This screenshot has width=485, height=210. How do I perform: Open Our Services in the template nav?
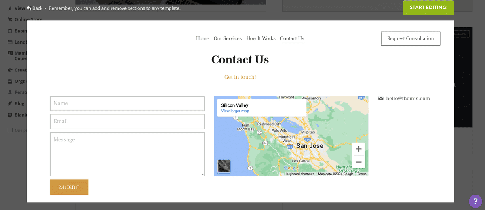(228, 38)
